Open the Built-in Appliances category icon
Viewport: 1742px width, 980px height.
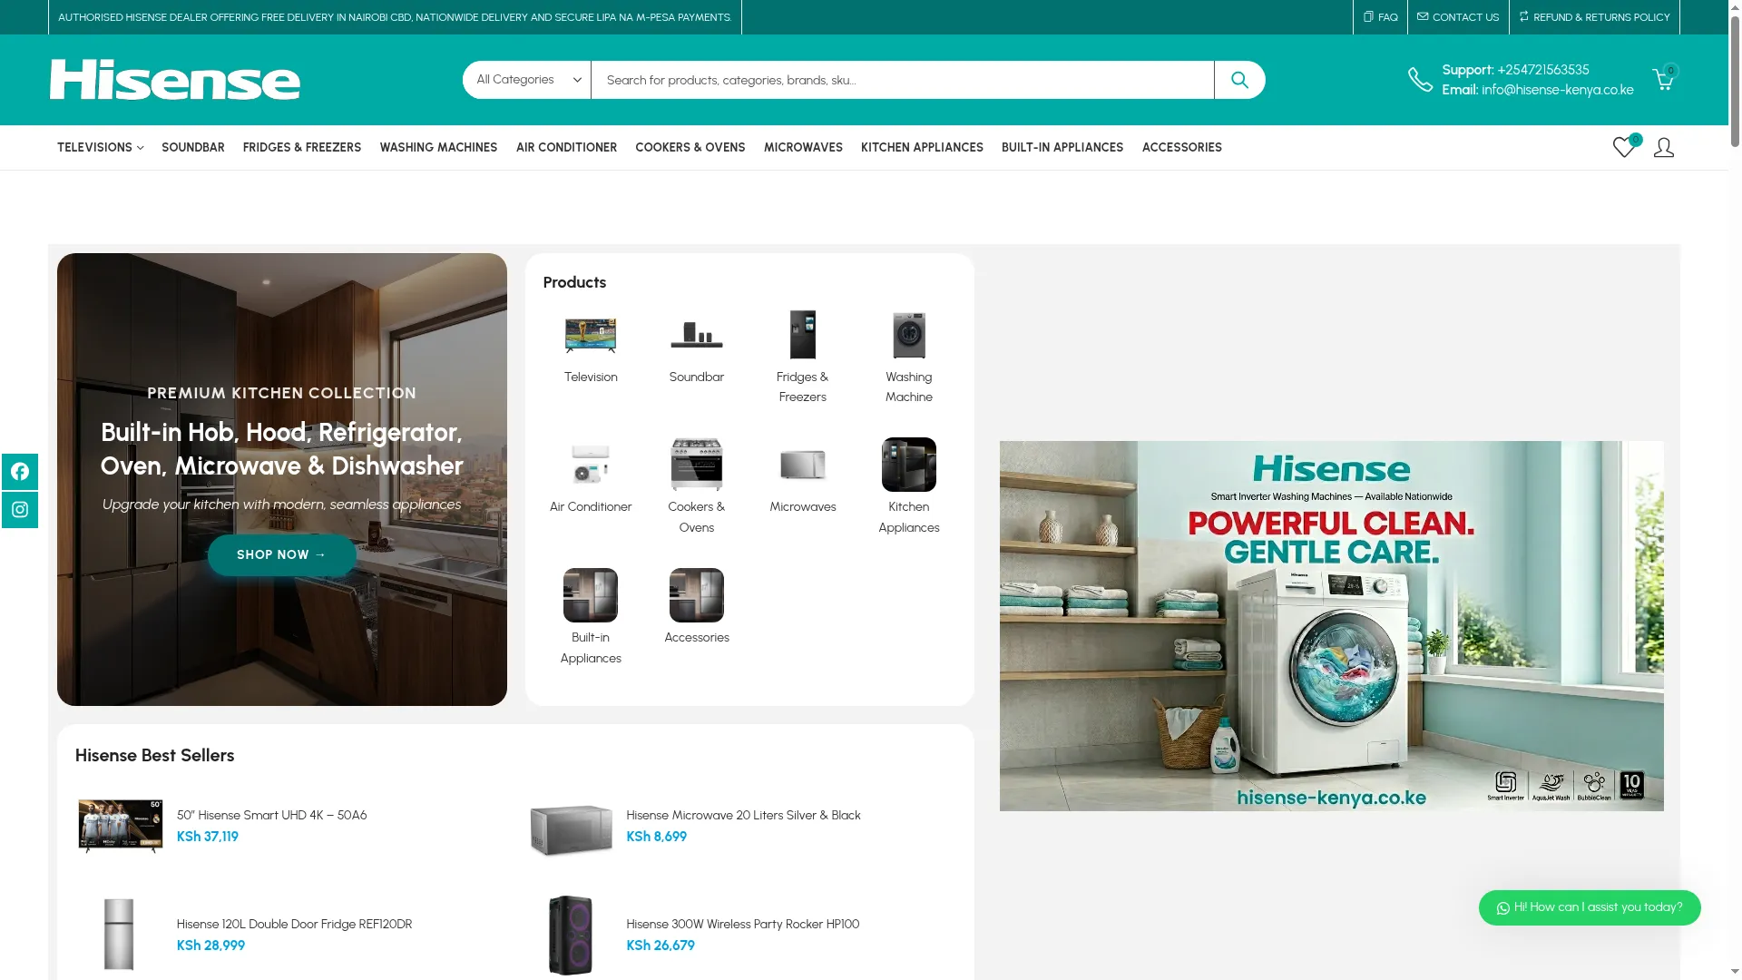[591, 595]
